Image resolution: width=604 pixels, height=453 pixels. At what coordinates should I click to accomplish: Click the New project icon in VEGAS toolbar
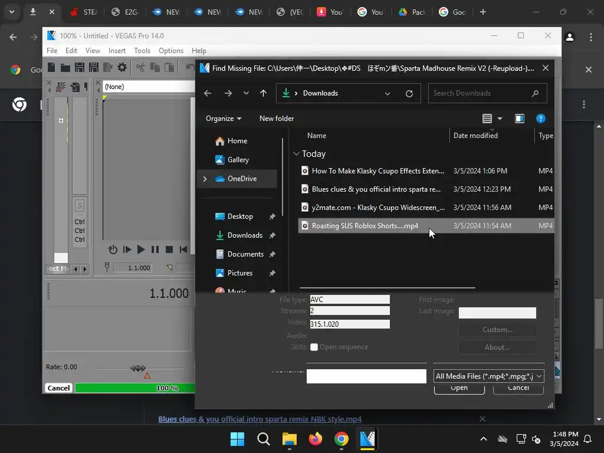pyautogui.click(x=51, y=67)
